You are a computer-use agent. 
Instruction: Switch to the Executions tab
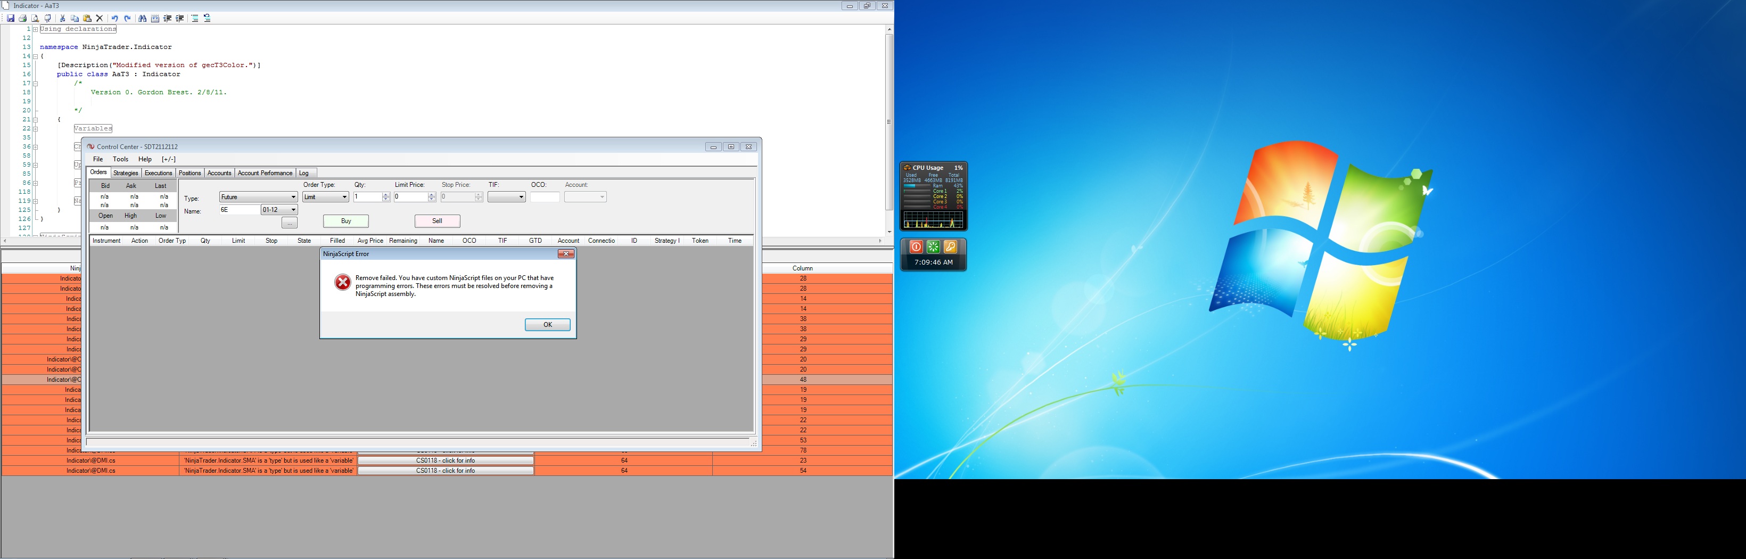(x=159, y=173)
